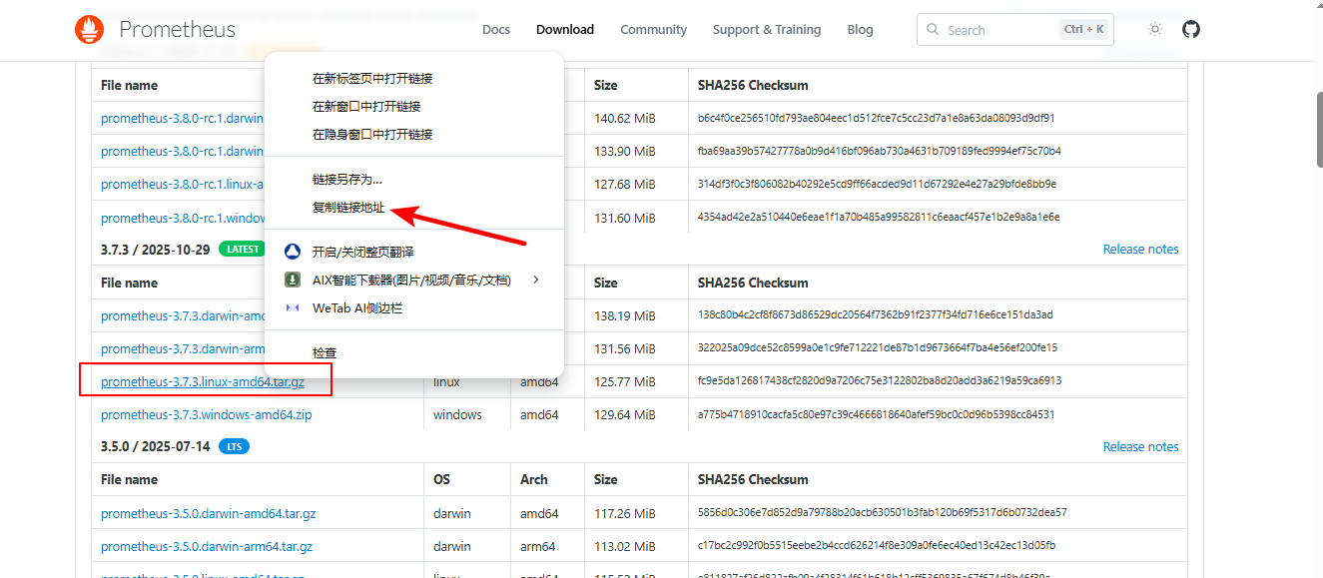Toggle the light/dark theme sun icon
The width and height of the screenshot is (1323, 578).
pyautogui.click(x=1155, y=30)
